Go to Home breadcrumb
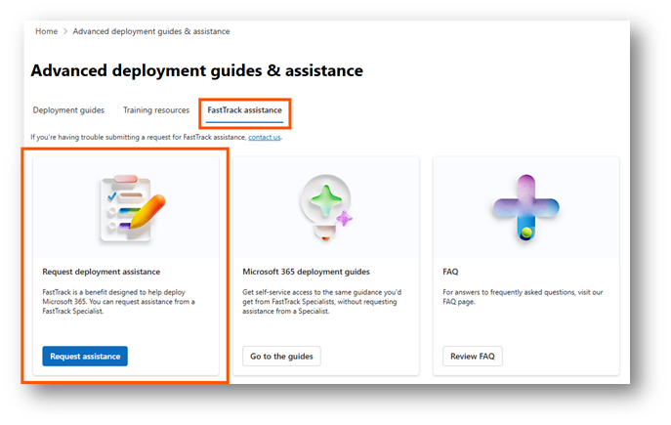 (x=46, y=31)
